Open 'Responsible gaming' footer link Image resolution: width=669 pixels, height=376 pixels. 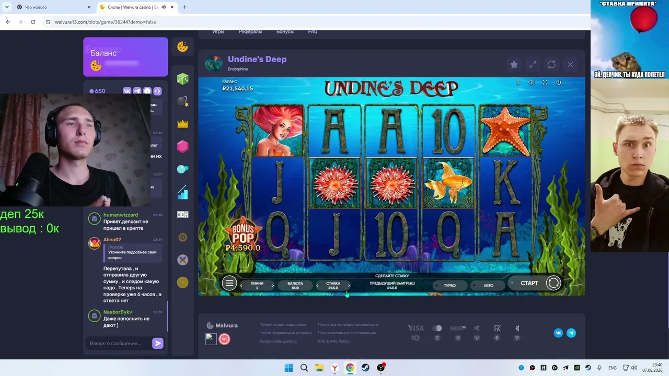pyautogui.click(x=278, y=341)
